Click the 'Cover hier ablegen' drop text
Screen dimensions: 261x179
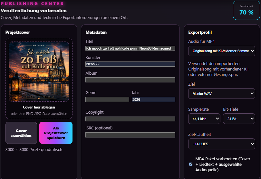[x=39, y=107]
